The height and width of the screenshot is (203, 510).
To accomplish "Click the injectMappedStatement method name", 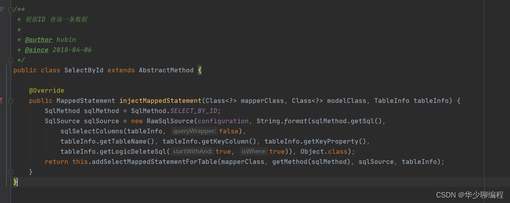I will click(x=160, y=101).
